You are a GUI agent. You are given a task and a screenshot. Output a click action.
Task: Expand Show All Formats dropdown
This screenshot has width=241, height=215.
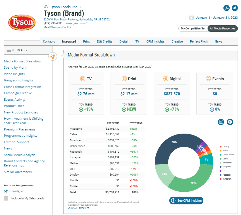coord(78,208)
